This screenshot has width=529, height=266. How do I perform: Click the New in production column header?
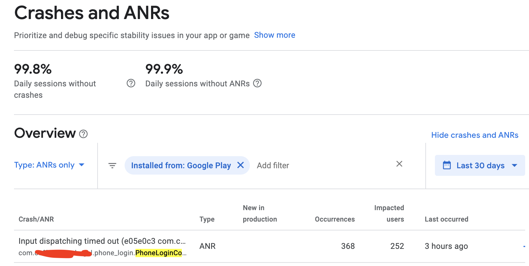pyautogui.click(x=260, y=213)
